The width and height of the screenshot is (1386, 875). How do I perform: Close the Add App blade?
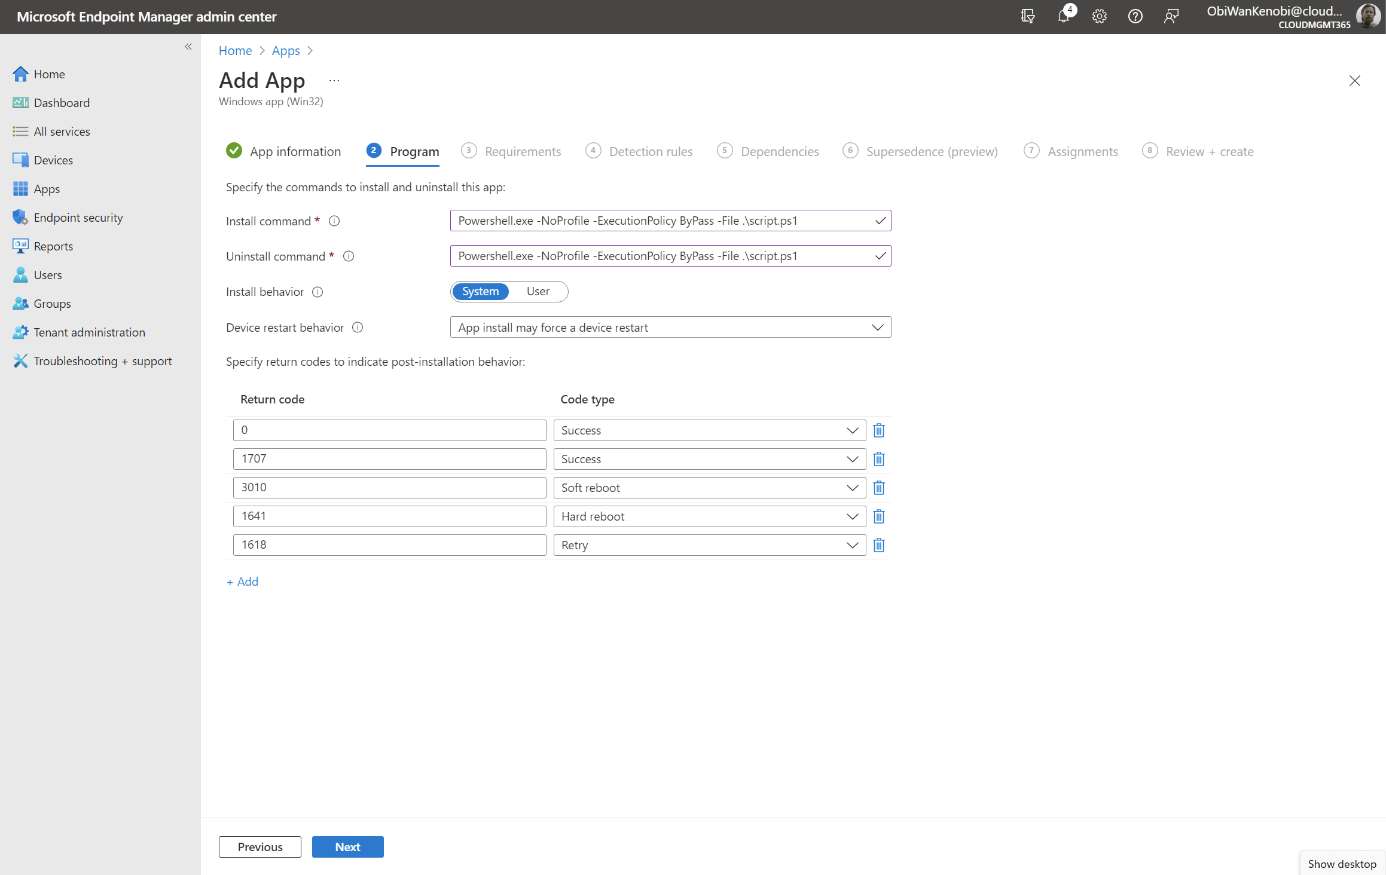1354,81
